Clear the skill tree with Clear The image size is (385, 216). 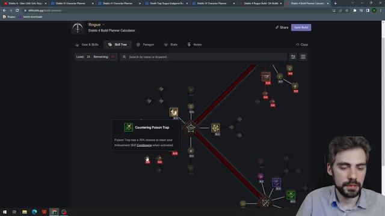pyautogui.click(x=302, y=44)
